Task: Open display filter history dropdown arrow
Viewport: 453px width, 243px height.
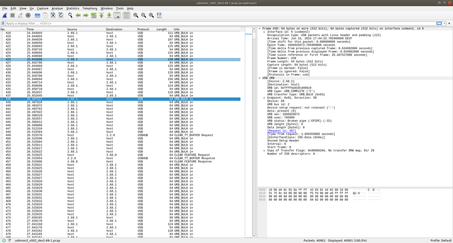Action: [444, 24]
